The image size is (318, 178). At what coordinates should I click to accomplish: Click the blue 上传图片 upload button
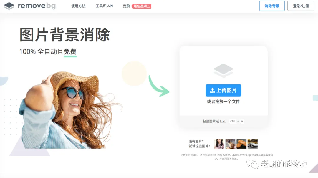tap(223, 90)
